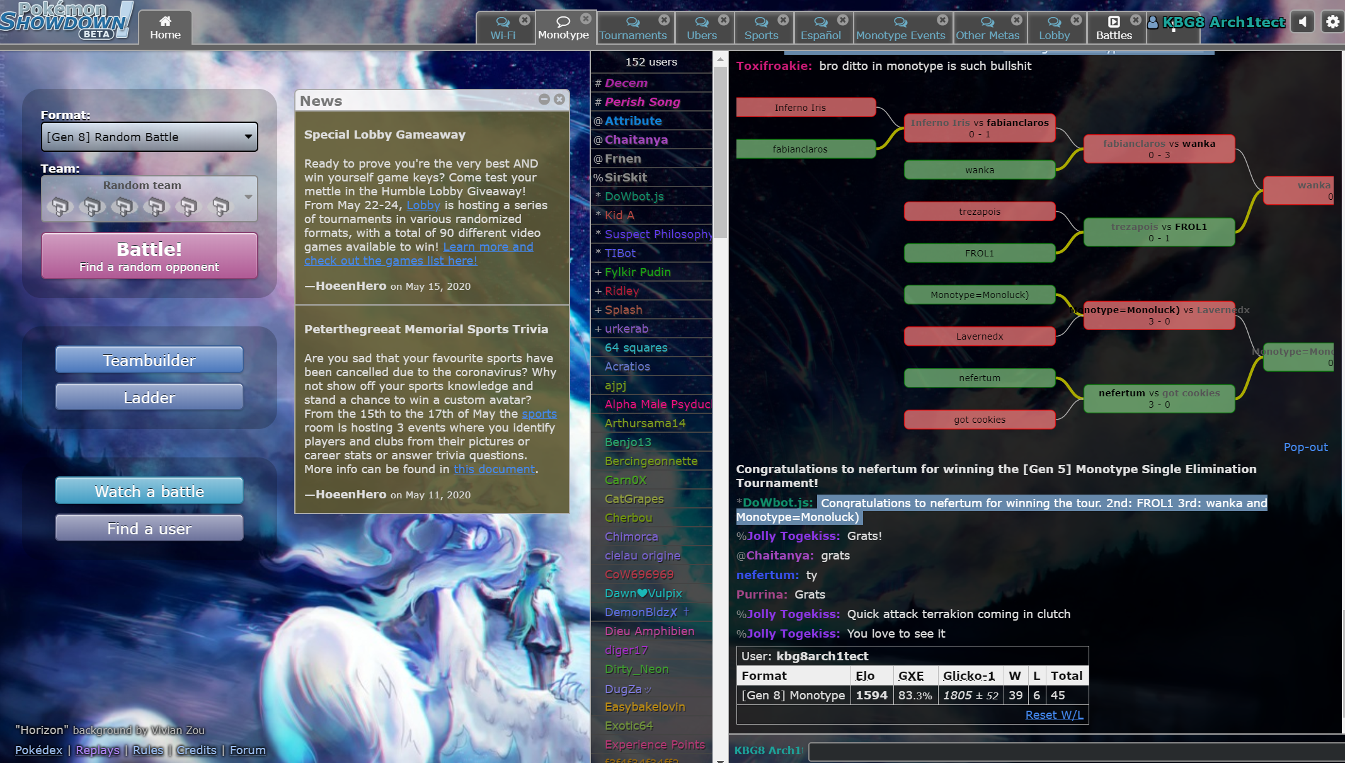Follow the Lobby link in news
Image resolution: width=1345 pixels, height=763 pixels.
coord(423,205)
